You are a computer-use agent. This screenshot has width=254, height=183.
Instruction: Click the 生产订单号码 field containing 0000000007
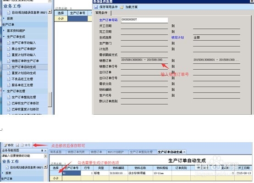click(x=144, y=20)
